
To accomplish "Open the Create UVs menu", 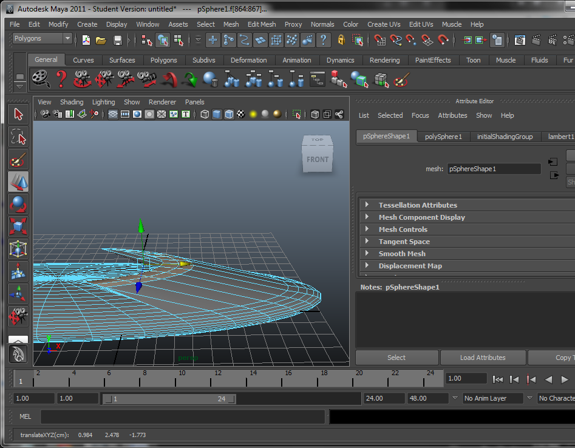I will point(384,24).
